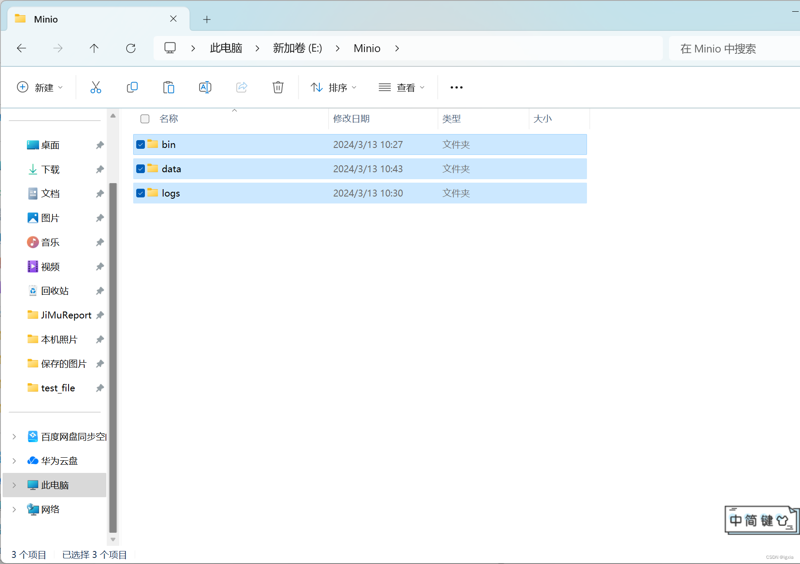Sort by 大小 column header
Screen dimensions: 800x564
(543, 119)
